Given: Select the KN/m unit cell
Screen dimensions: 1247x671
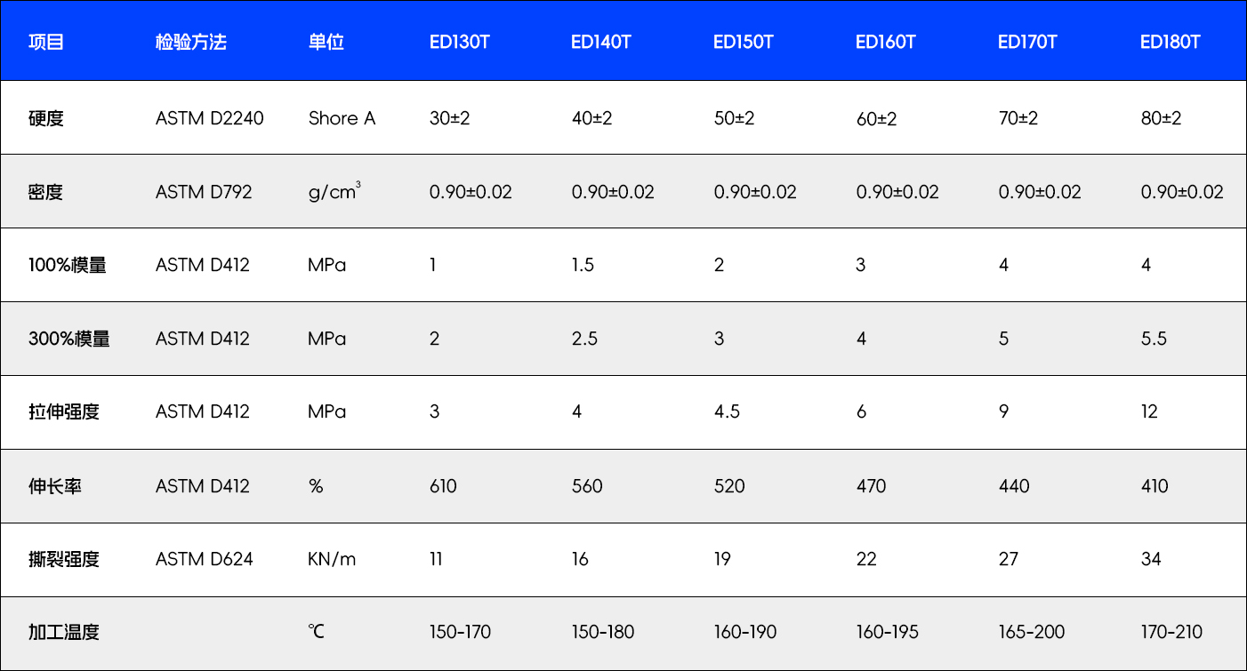Looking at the screenshot, I should (332, 559).
